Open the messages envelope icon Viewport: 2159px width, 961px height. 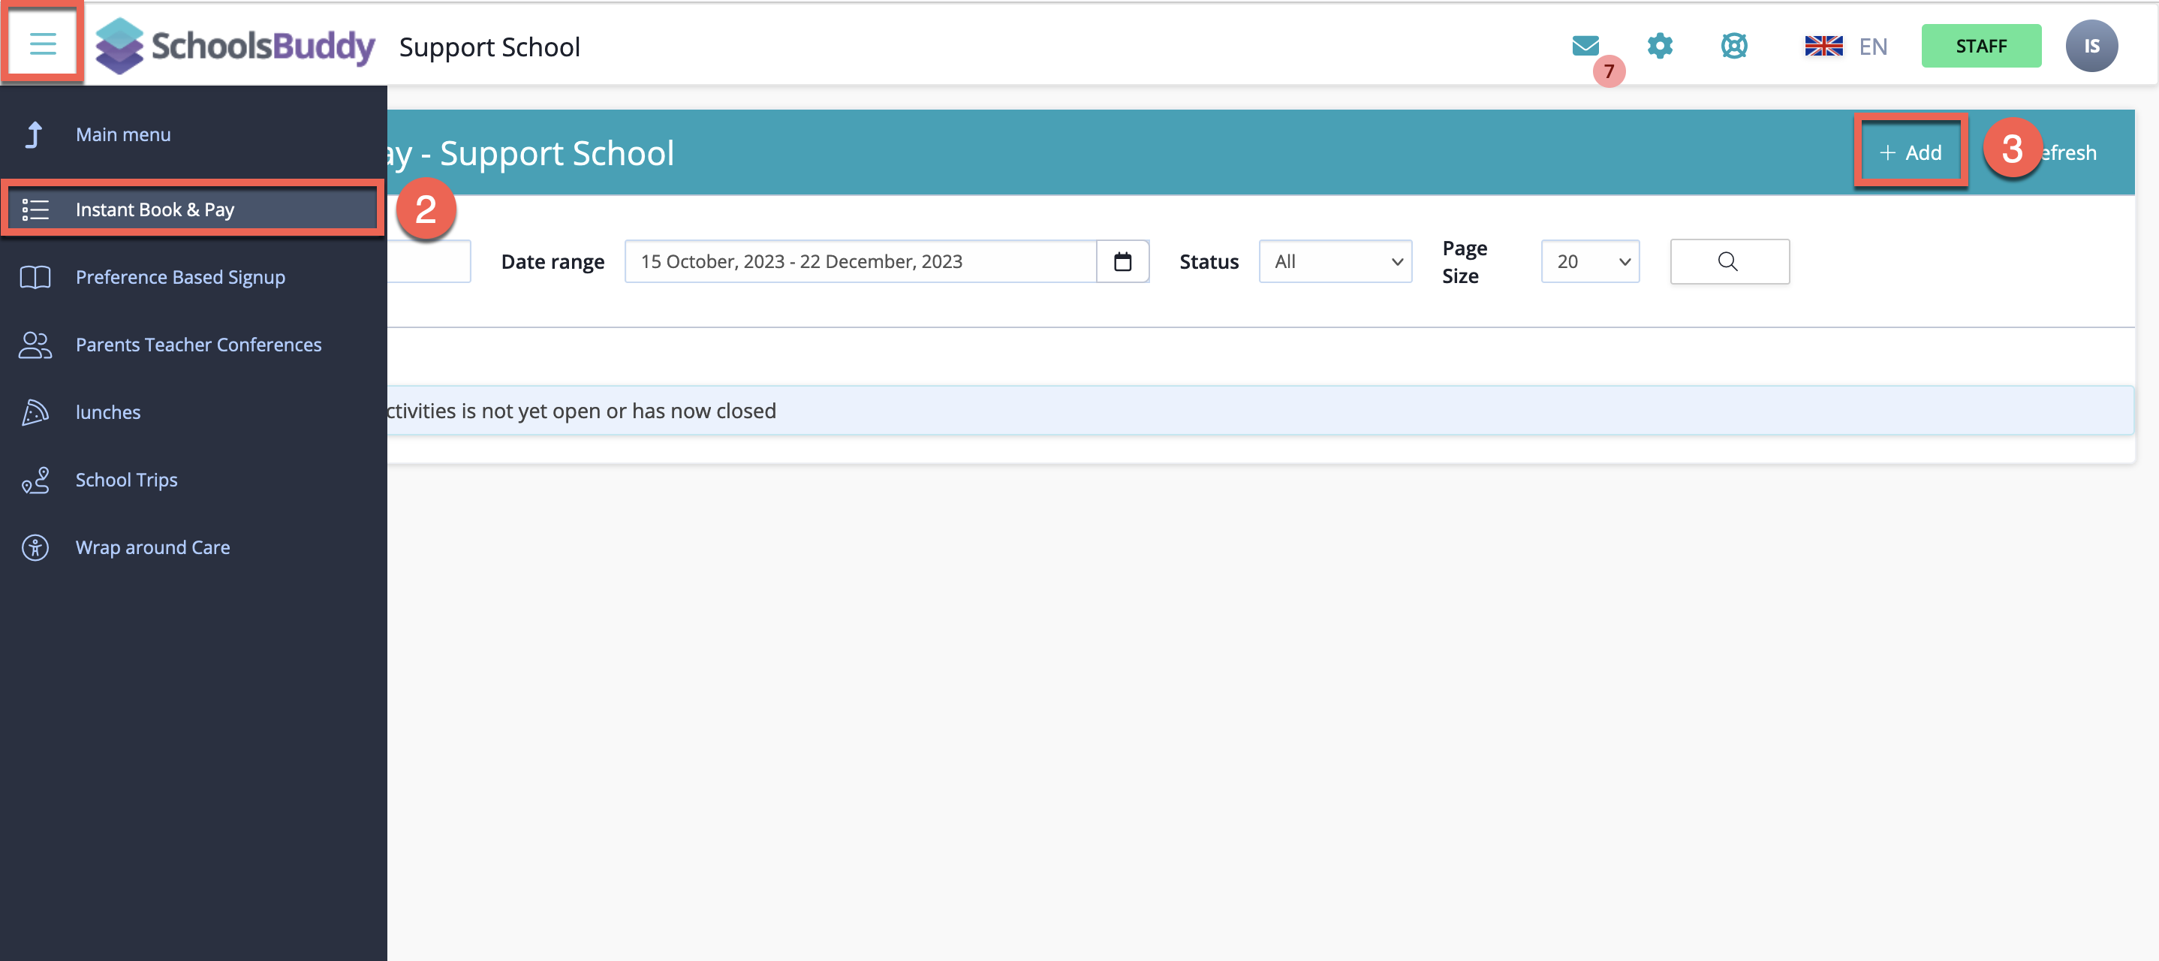[1585, 45]
